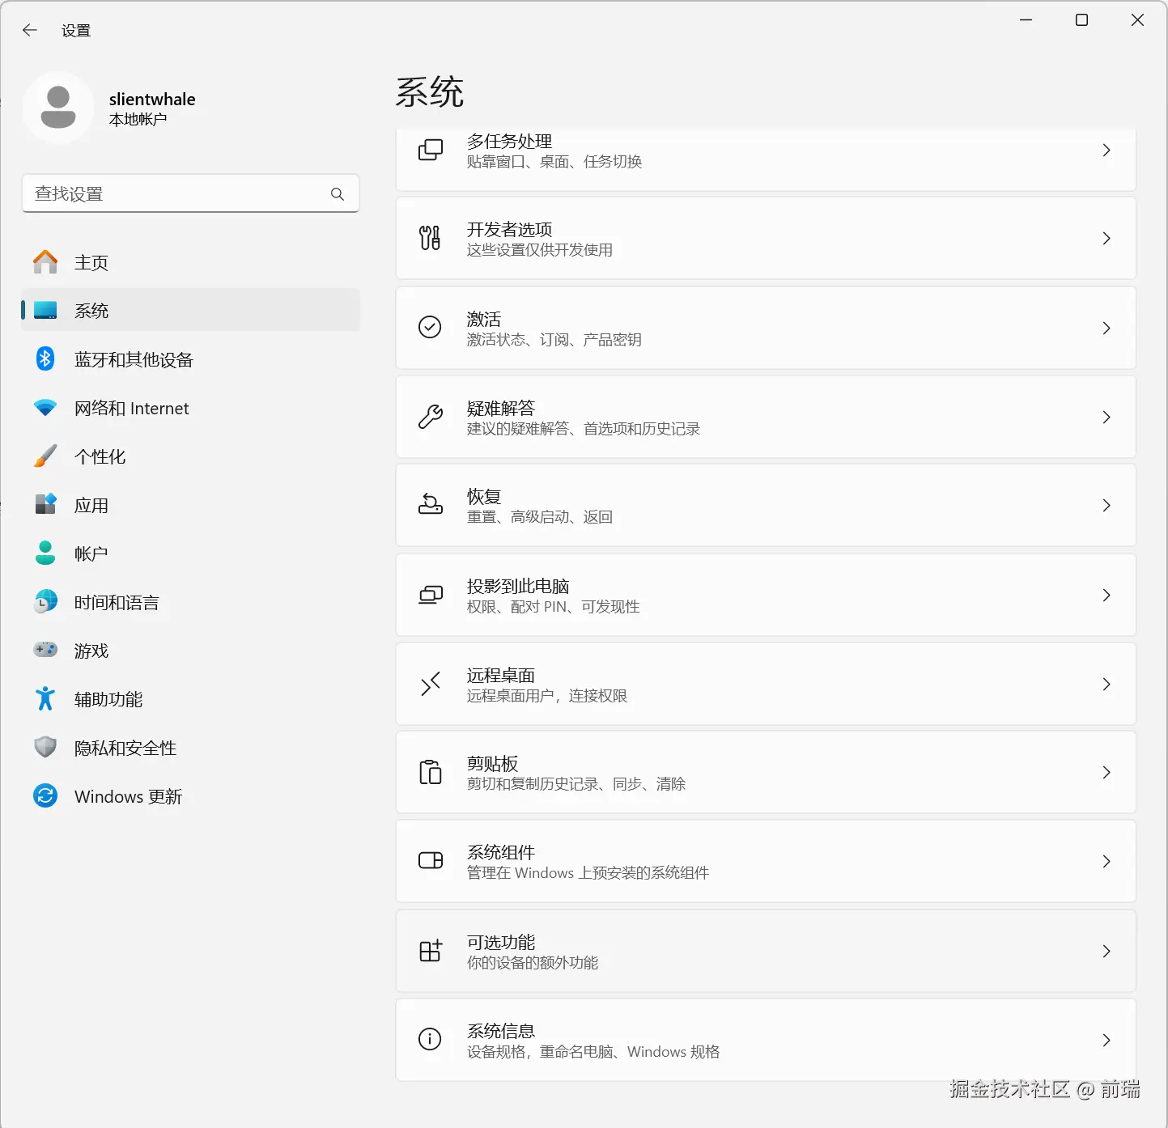The image size is (1168, 1128).
Task: Open 疑难解答 using its right chevron
Action: pyautogui.click(x=1106, y=417)
